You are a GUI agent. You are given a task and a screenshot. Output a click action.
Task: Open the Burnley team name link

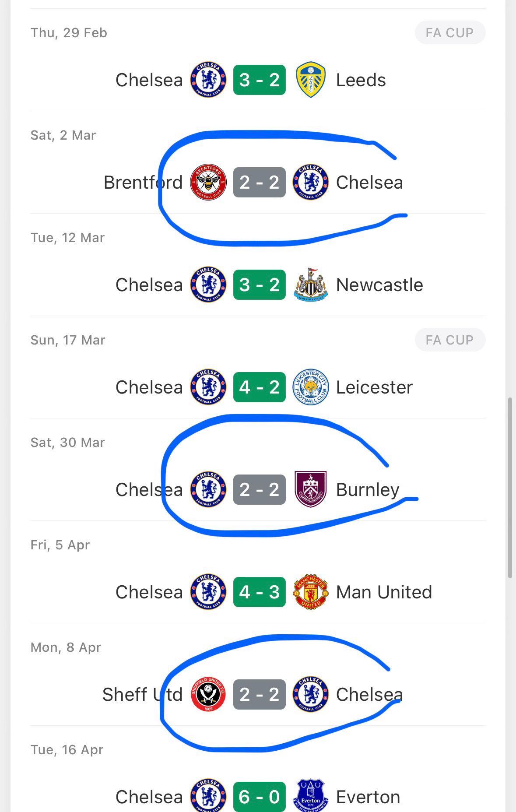click(x=368, y=490)
